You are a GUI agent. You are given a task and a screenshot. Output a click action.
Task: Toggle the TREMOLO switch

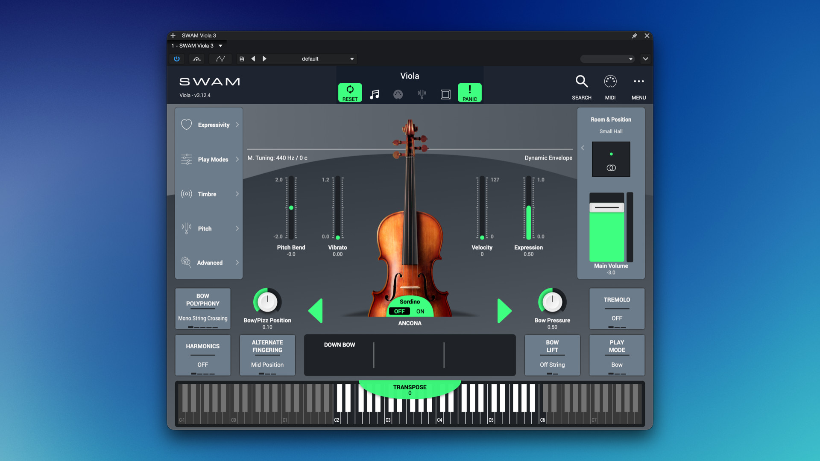tap(617, 309)
